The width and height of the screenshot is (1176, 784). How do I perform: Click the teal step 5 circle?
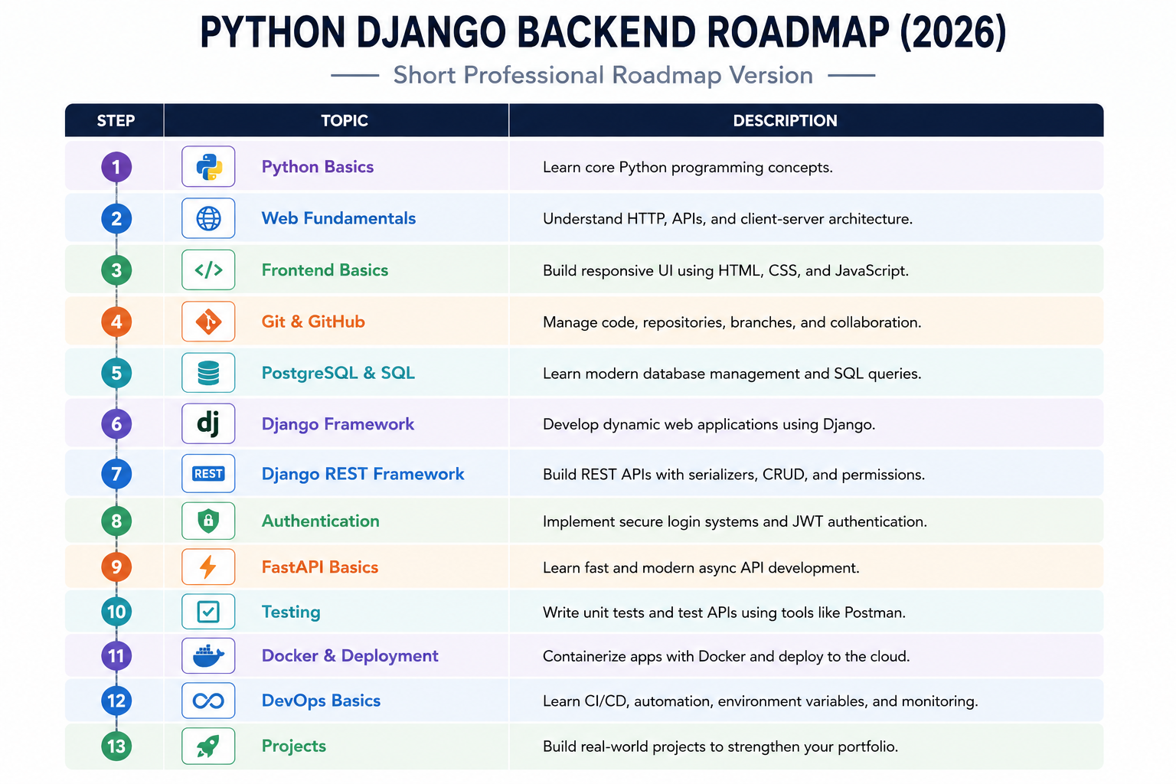(x=116, y=373)
